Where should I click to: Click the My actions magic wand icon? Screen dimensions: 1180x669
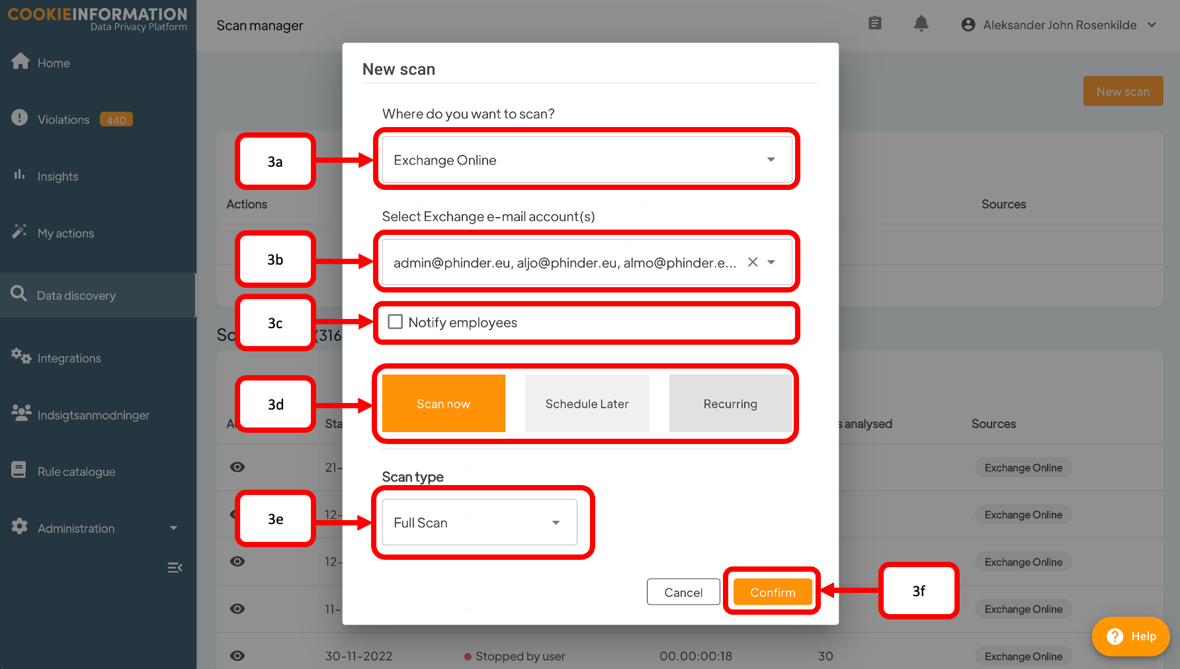(20, 232)
